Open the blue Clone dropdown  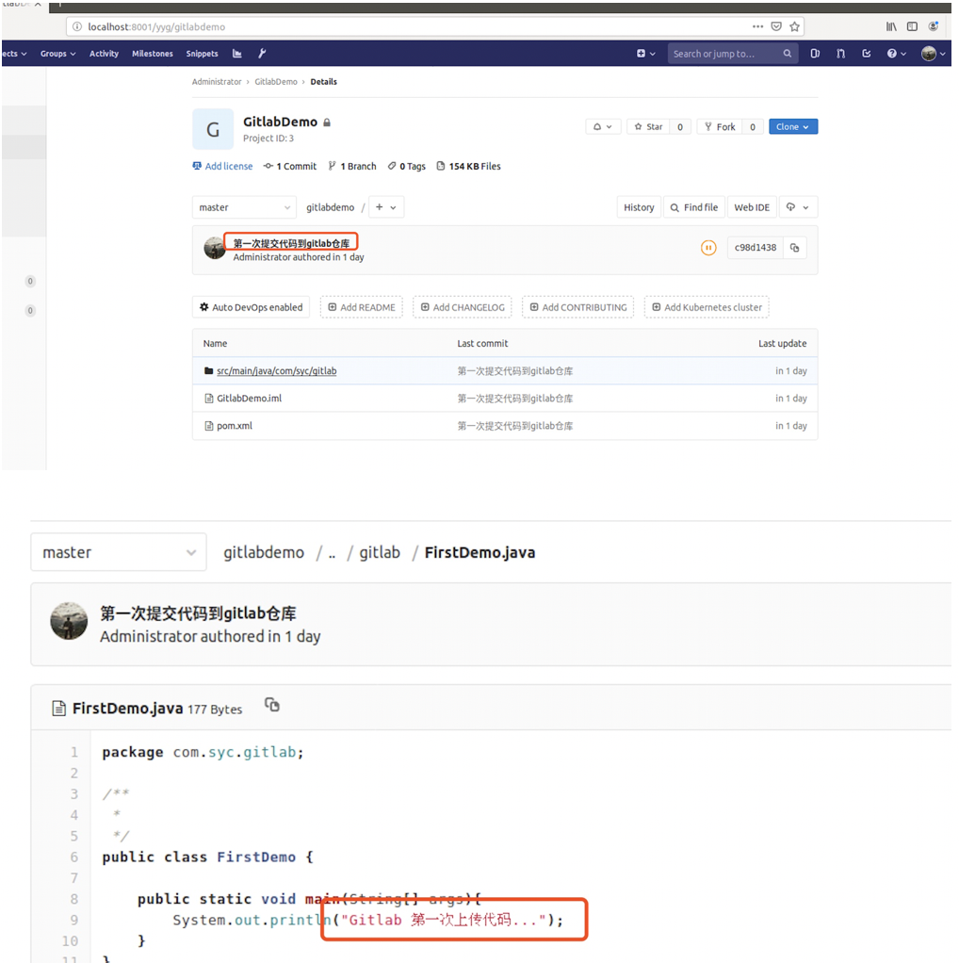point(792,126)
